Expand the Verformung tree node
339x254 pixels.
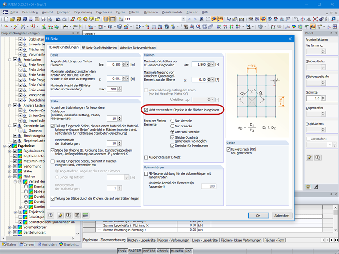(x=10, y=166)
